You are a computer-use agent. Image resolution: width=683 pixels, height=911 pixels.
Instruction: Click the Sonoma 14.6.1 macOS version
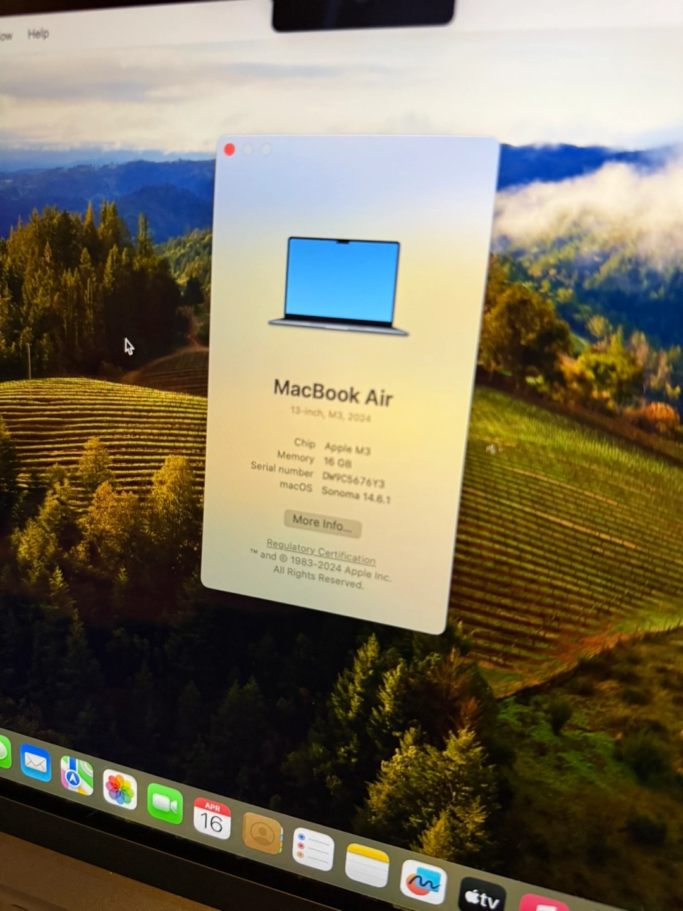pyautogui.click(x=356, y=495)
